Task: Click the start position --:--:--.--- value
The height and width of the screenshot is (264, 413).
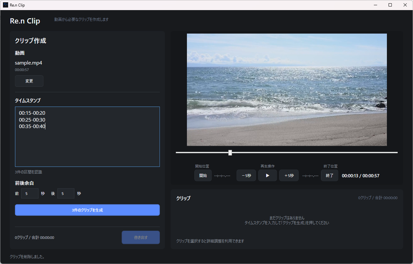Action: (x=222, y=176)
